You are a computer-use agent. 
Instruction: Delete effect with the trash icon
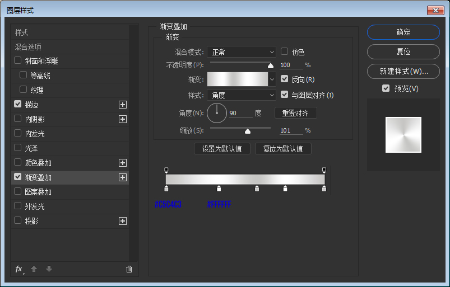point(129,269)
